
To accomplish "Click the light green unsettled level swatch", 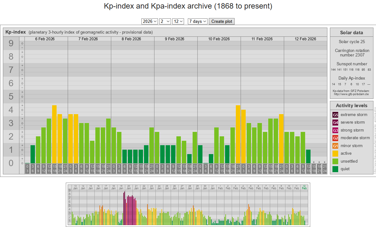I will click(x=335, y=161).
